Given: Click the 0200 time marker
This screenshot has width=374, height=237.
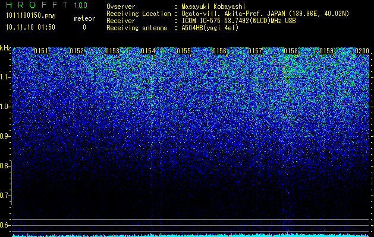Looking at the screenshot, I should (362, 51).
